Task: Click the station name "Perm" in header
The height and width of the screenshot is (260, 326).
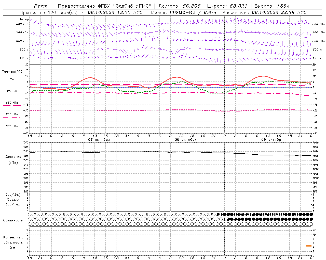Action: click(x=41, y=6)
